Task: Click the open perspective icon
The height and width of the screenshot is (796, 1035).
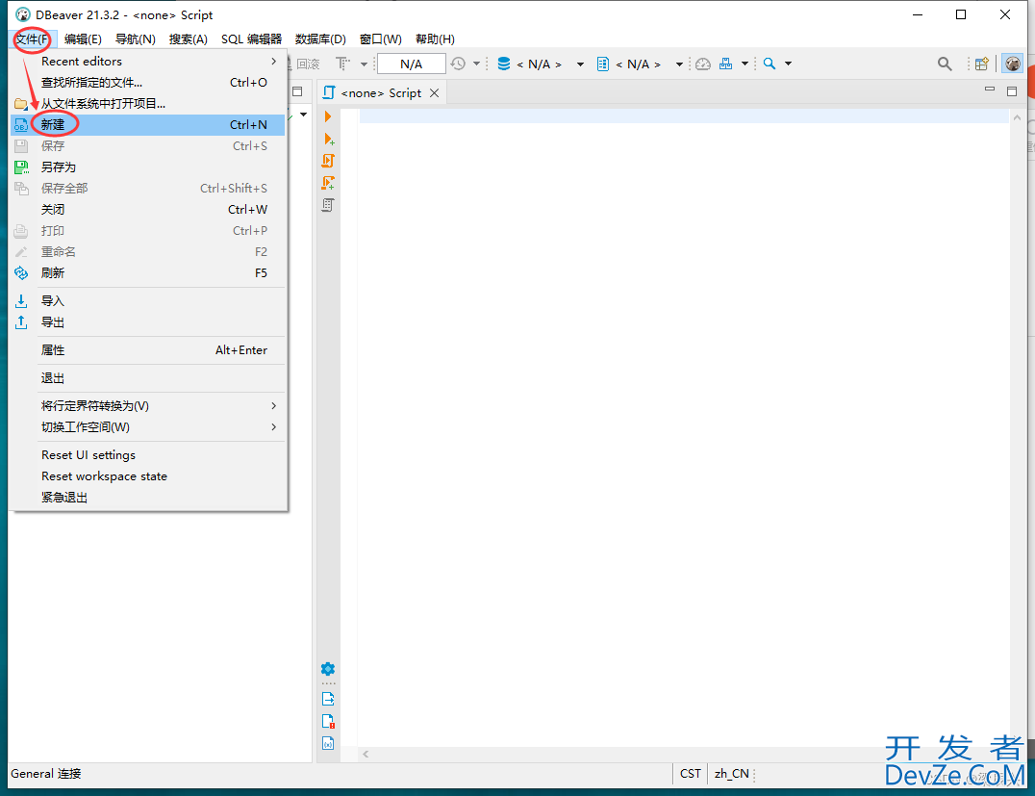Action: pyautogui.click(x=982, y=64)
